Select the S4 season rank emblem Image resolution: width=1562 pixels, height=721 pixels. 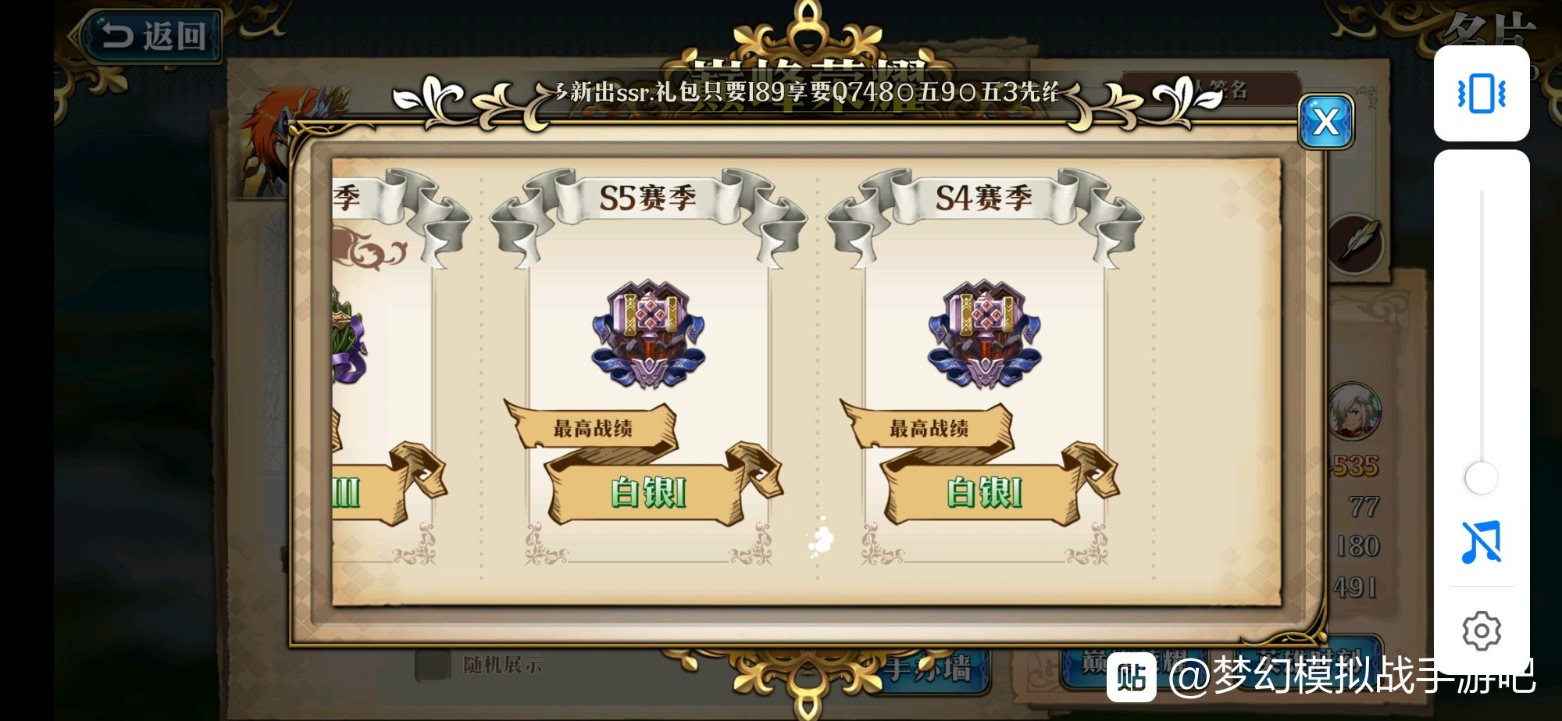tap(984, 334)
